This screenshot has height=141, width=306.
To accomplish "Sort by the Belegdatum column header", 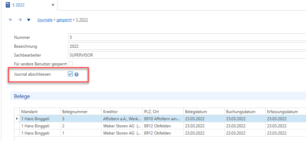I will [x=204, y=112].
